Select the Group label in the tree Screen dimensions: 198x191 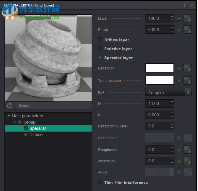pos(30,122)
